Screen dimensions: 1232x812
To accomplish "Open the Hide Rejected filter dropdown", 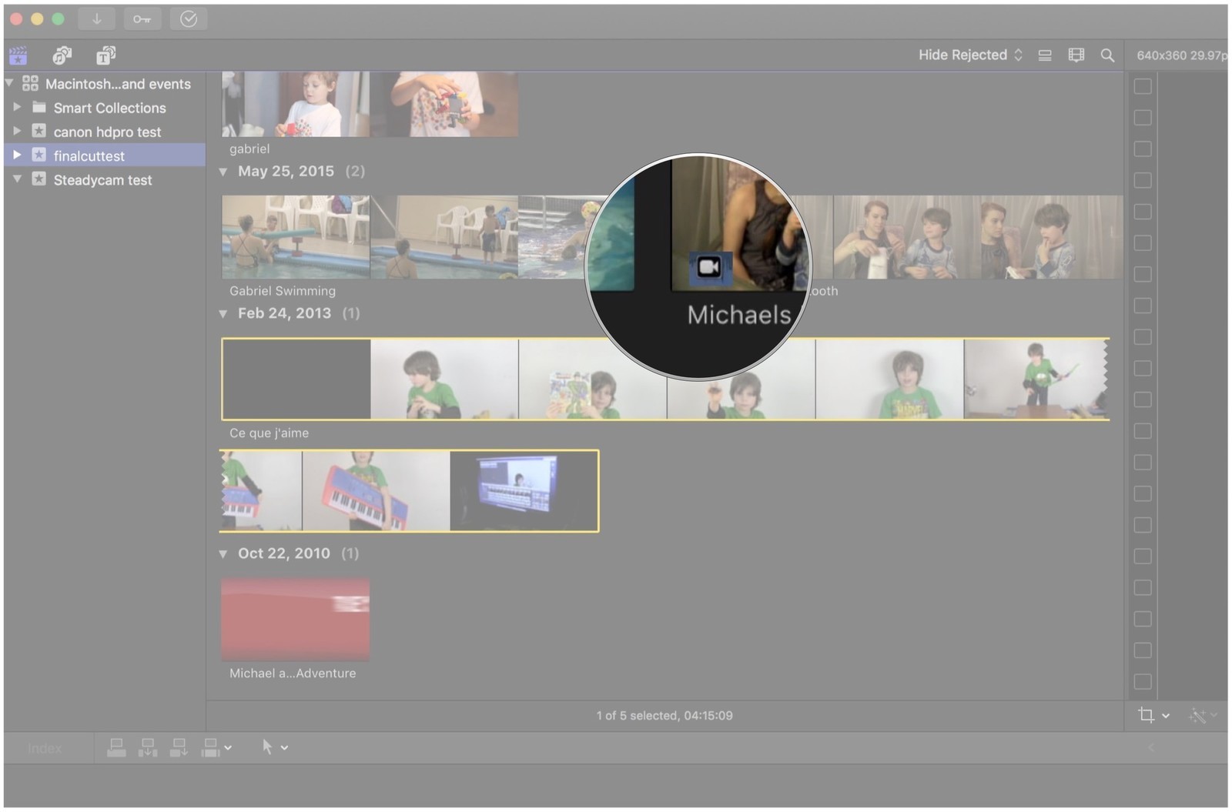I will pyautogui.click(x=970, y=55).
